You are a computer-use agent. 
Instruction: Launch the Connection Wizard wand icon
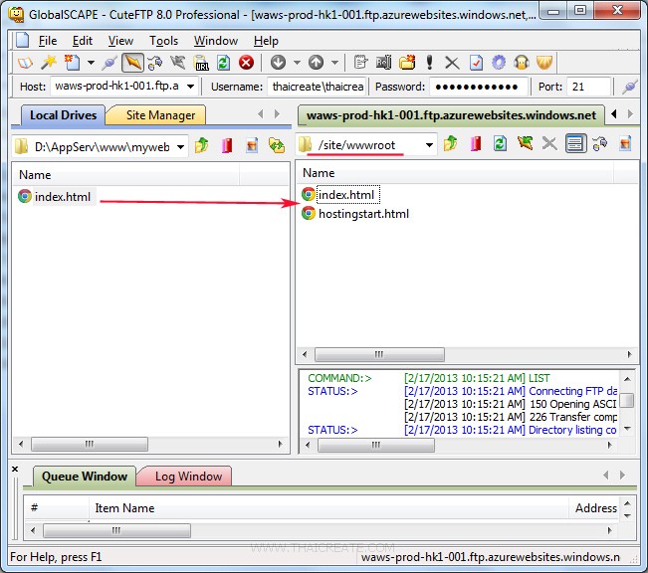pos(49,63)
